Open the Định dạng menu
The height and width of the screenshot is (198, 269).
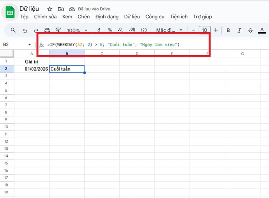[x=108, y=17]
